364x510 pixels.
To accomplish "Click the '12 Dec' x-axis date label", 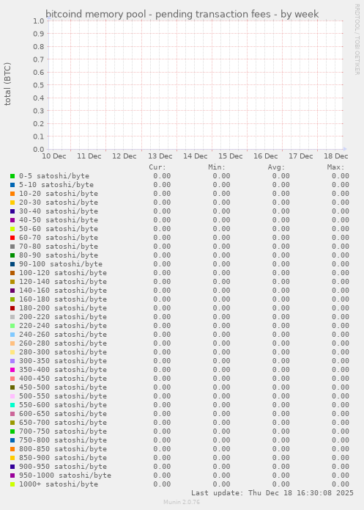I will pyautogui.click(x=125, y=156).
